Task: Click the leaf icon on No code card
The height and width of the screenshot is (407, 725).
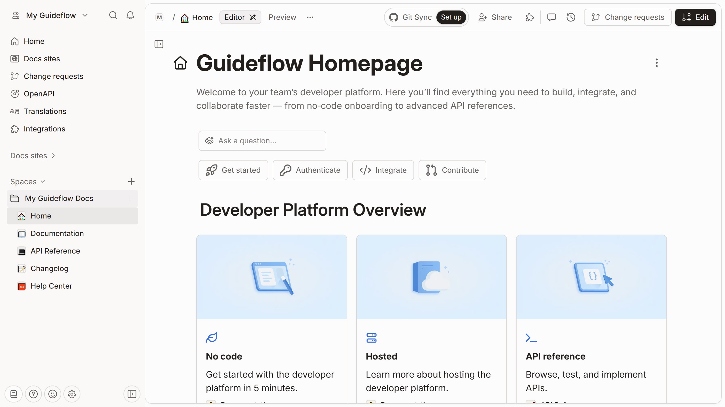Action: (212, 337)
